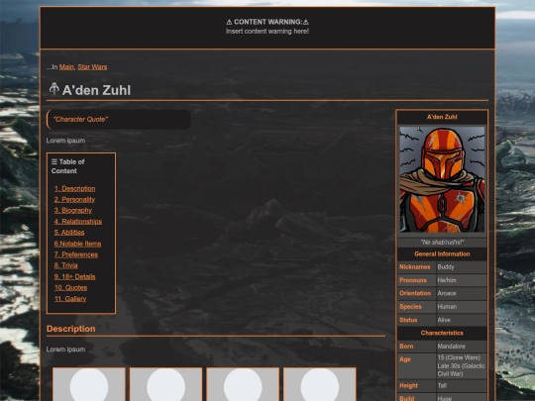Jump to 9. 18+ Details section

[x=74, y=277]
